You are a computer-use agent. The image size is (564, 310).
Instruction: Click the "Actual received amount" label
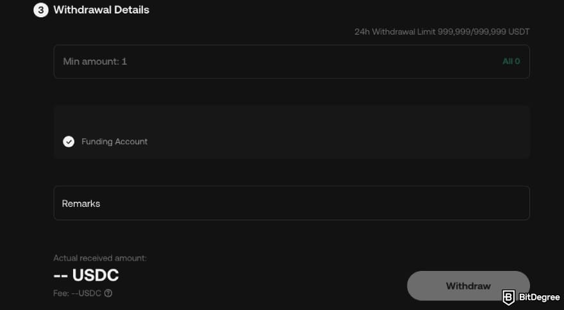click(100, 258)
